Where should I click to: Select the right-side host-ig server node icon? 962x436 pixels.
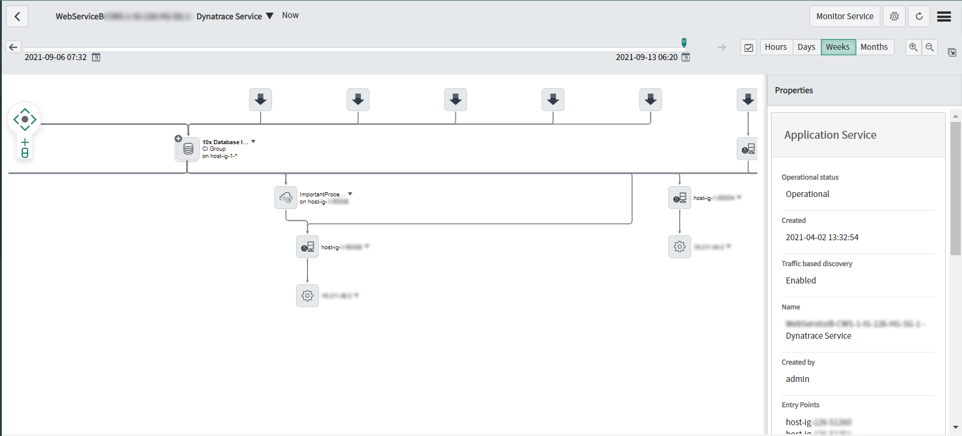tap(680, 198)
